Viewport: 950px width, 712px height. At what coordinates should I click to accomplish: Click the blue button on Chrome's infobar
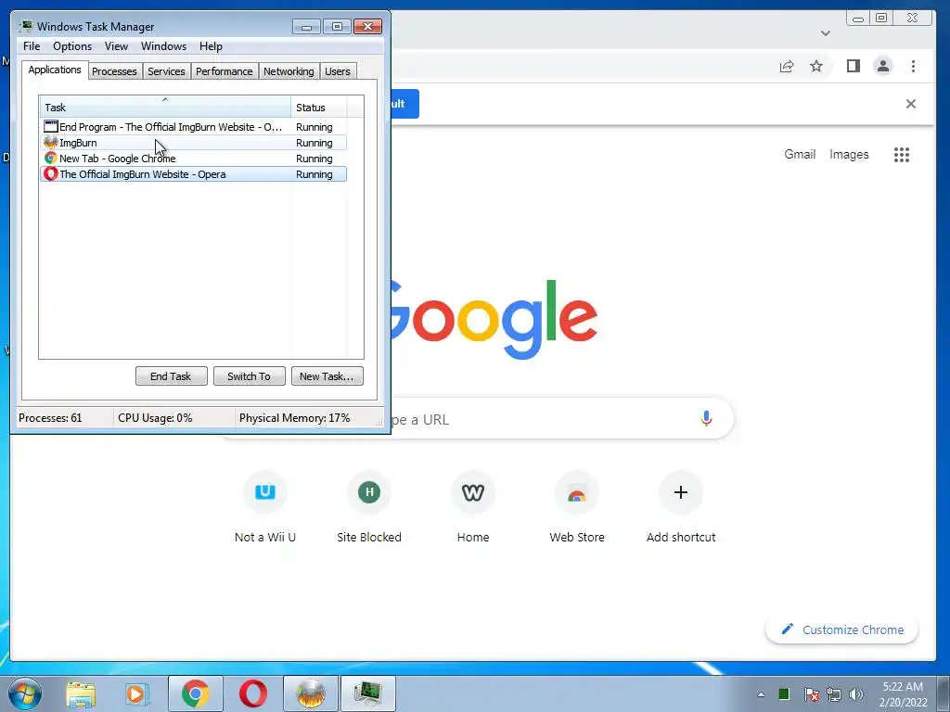(x=405, y=104)
